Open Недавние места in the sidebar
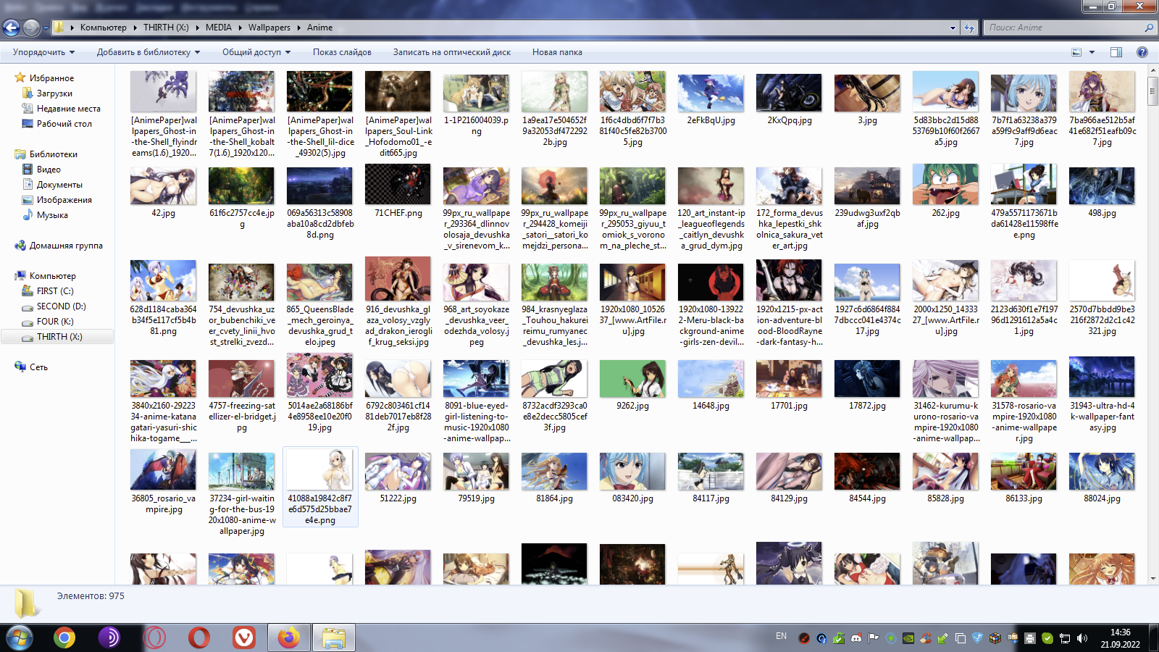Screen dimensions: 1159x652 [69, 109]
